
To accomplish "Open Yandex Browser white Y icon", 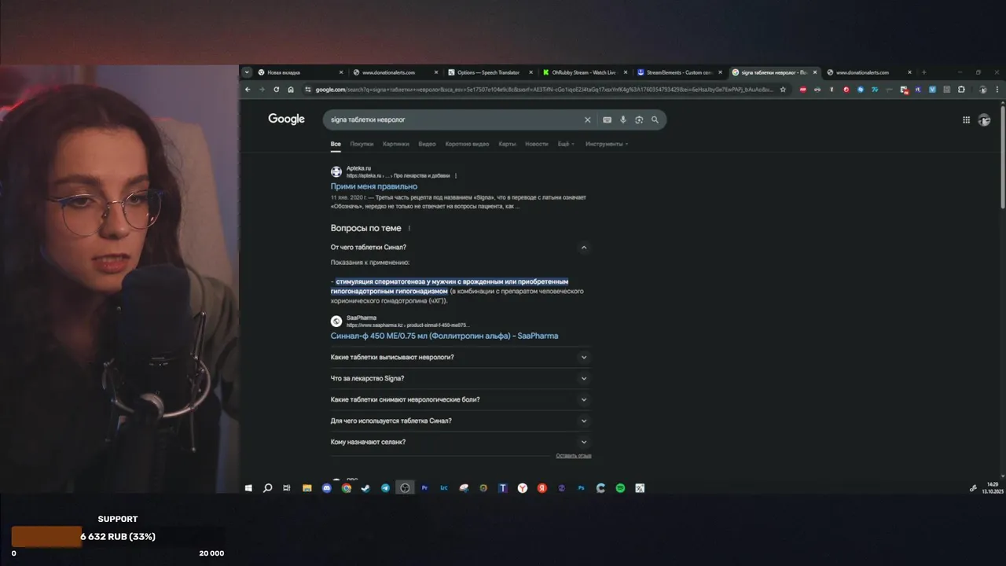I will pyautogui.click(x=523, y=488).
